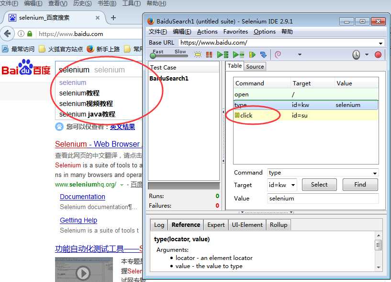The width and height of the screenshot is (391, 282).
Task: Open dropdown arrow next to rollup icon
Action: [x=300, y=55]
